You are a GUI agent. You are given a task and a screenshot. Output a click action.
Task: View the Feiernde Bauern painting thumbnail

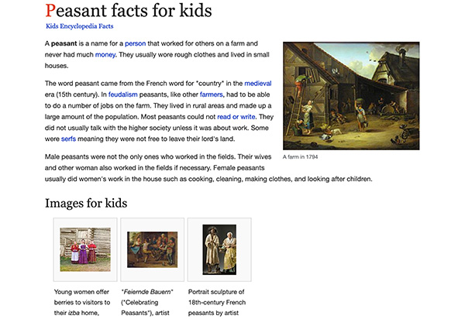click(153, 249)
